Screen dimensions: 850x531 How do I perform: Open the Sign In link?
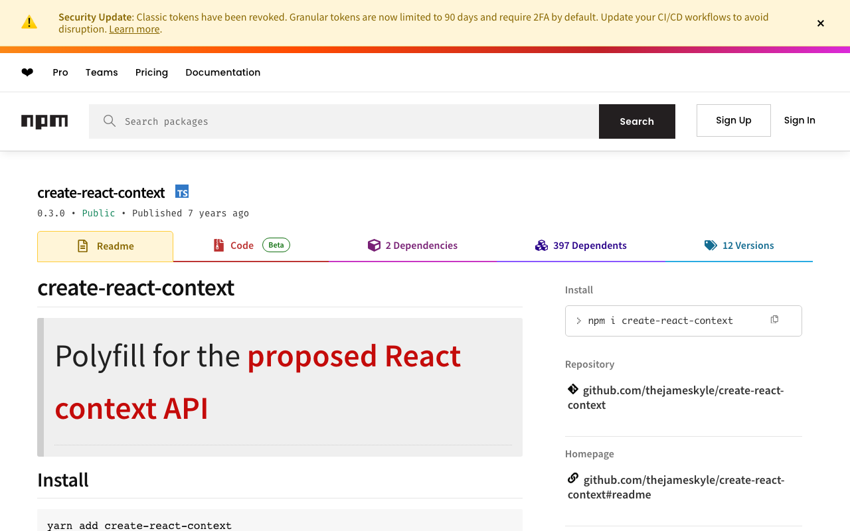tap(800, 120)
